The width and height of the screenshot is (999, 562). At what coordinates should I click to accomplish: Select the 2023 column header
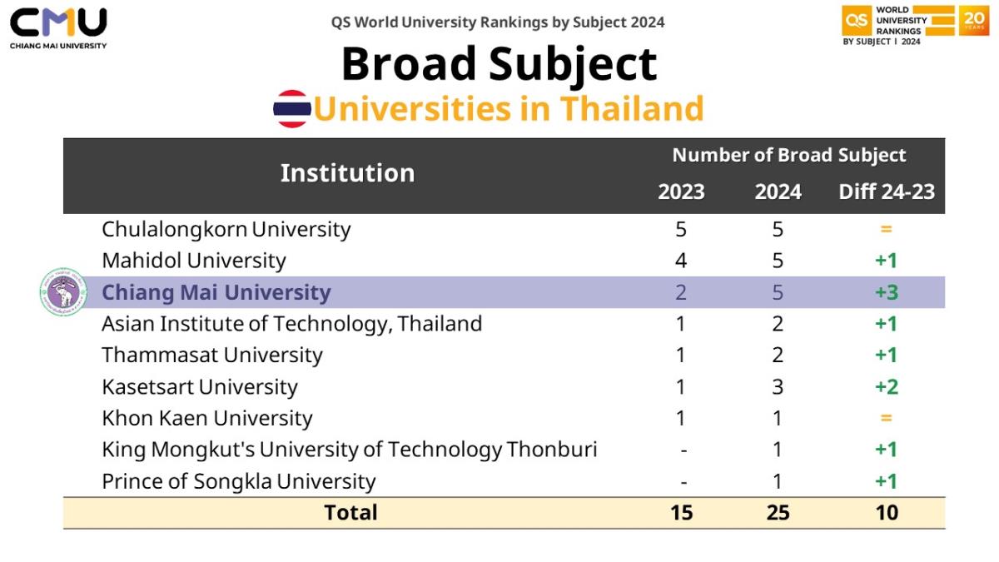[681, 192]
